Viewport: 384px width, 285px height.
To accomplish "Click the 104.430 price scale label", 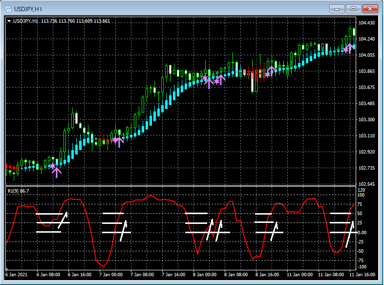I will (366, 23).
